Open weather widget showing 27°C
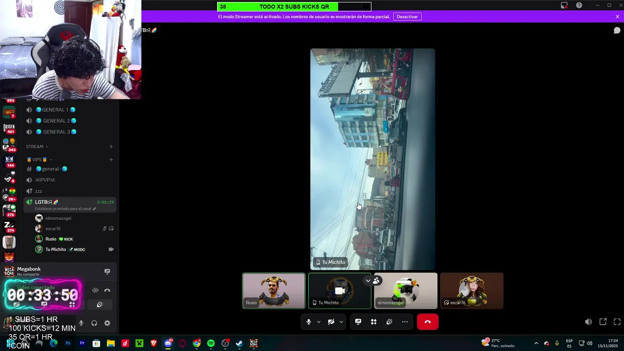The width and height of the screenshot is (624, 351). (497, 343)
